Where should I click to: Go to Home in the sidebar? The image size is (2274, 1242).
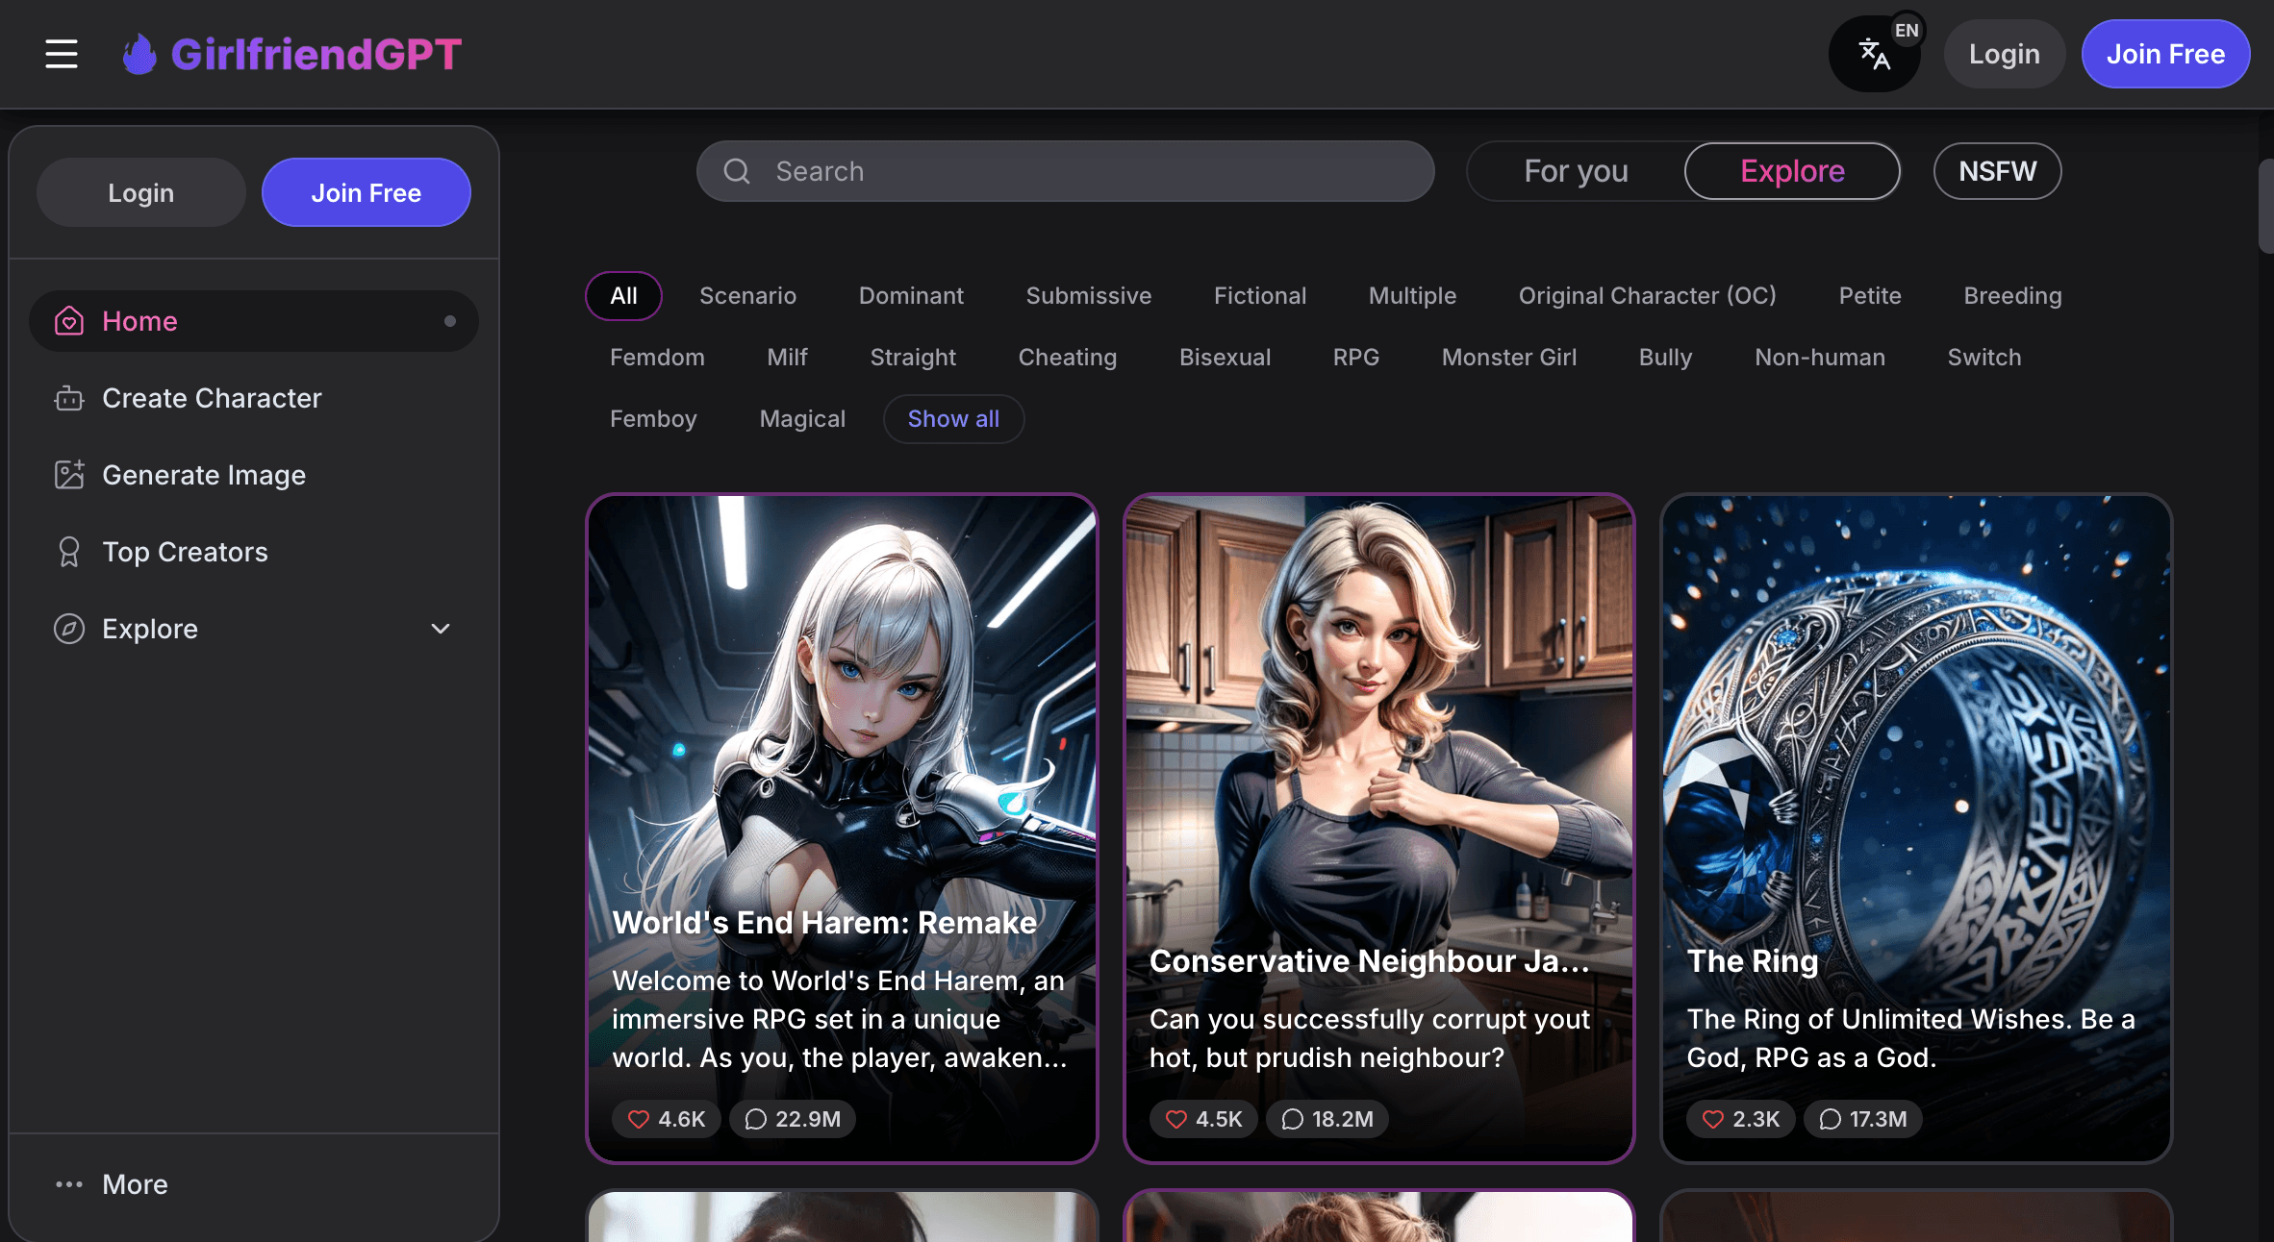[254, 321]
